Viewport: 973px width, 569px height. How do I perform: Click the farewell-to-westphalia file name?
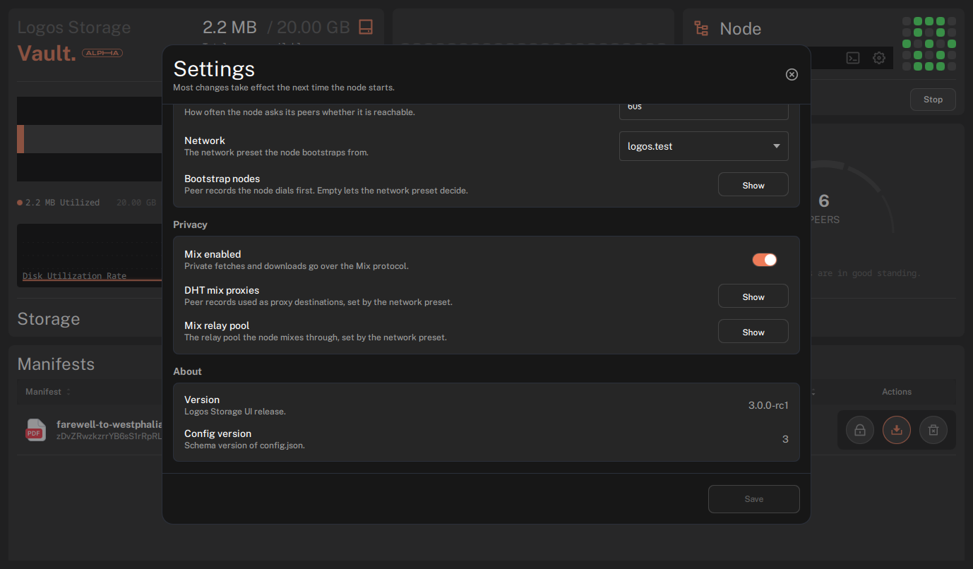(x=109, y=424)
